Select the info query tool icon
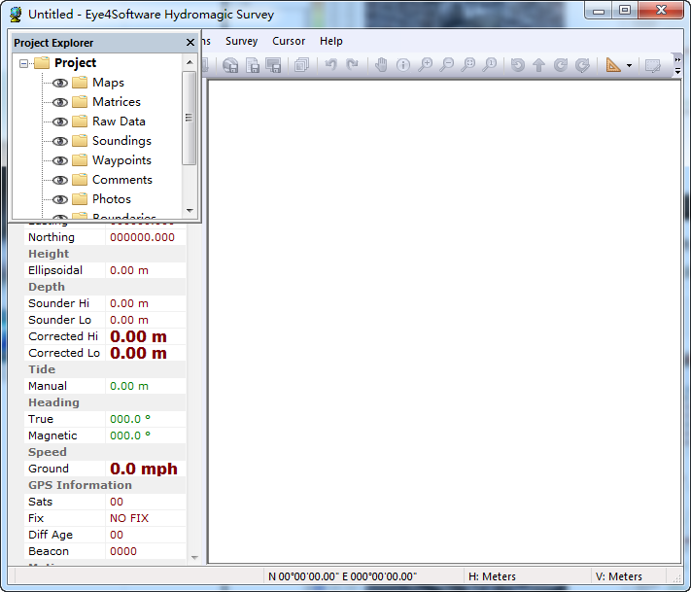The height and width of the screenshot is (592, 691). tap(402, 65)
